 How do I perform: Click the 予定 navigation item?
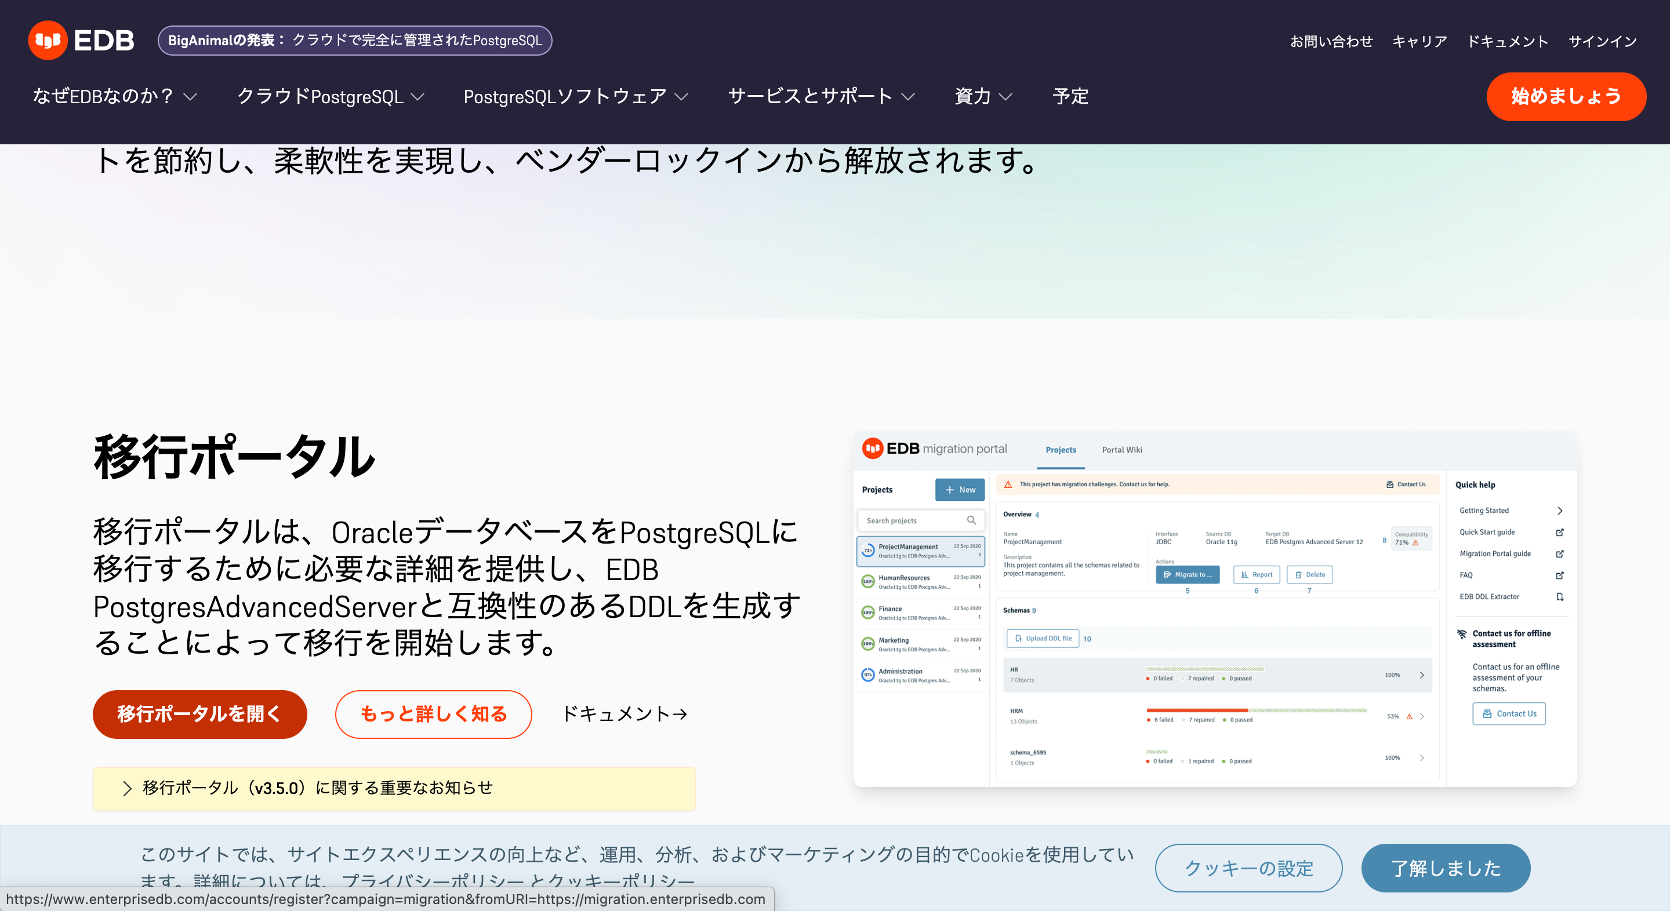tap(1070, 97)
